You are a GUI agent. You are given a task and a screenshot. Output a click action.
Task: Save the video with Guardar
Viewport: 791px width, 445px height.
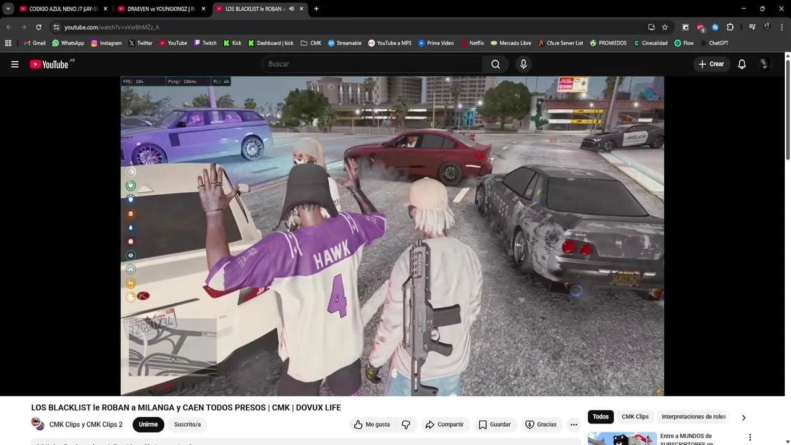click(494, 425)
